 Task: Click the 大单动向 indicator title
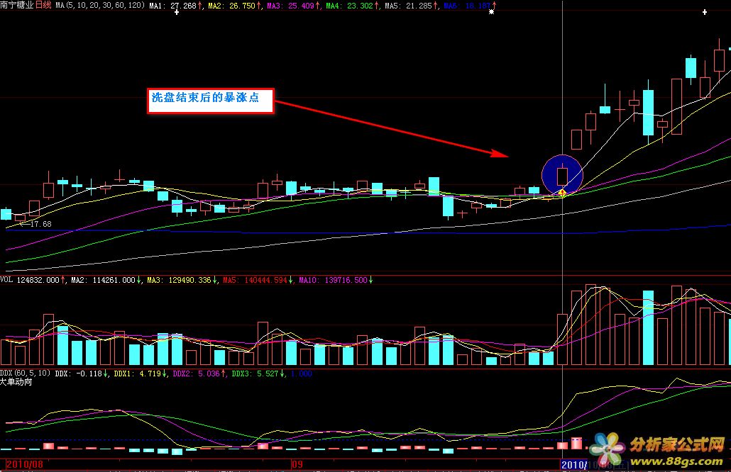click(16, 382)
